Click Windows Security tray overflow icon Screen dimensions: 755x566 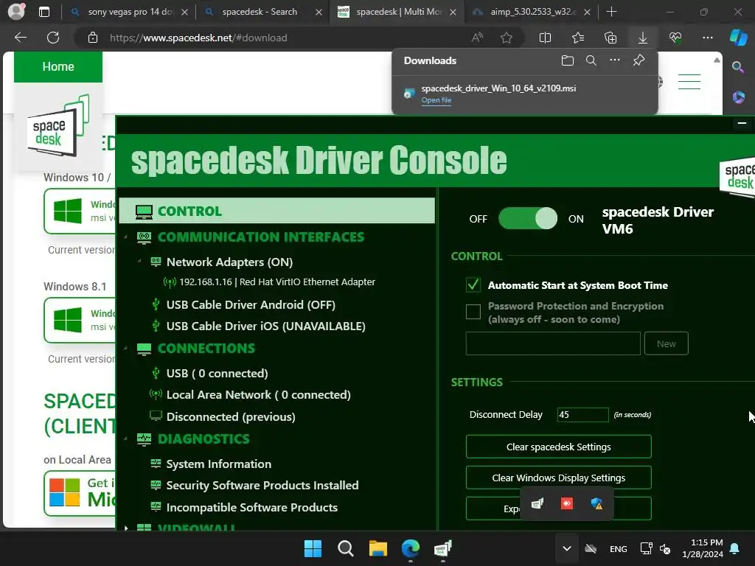tap(596, 503)
